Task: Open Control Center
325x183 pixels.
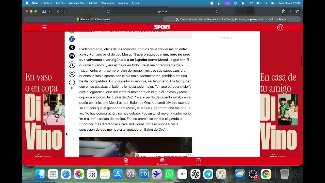Action: click(273, 3)
